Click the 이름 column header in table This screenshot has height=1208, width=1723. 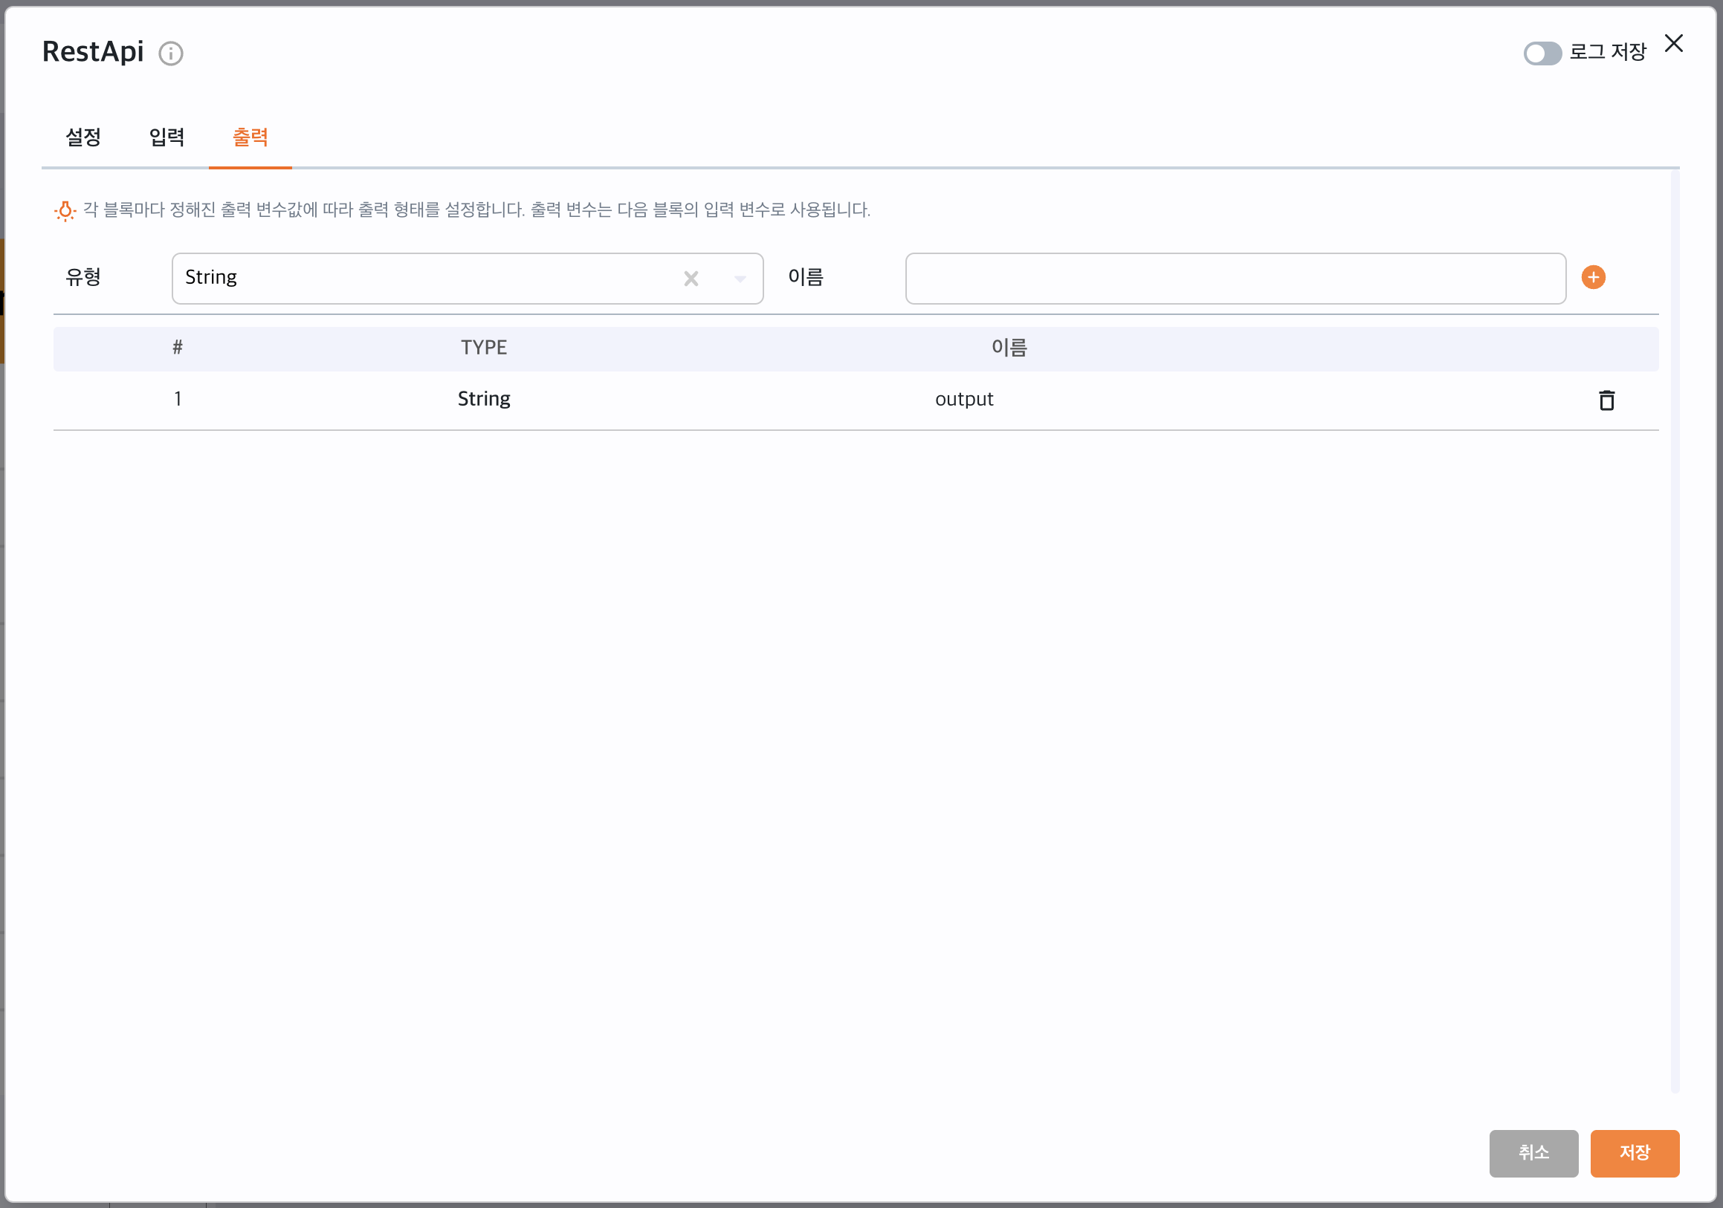[x=1009, y=348]
